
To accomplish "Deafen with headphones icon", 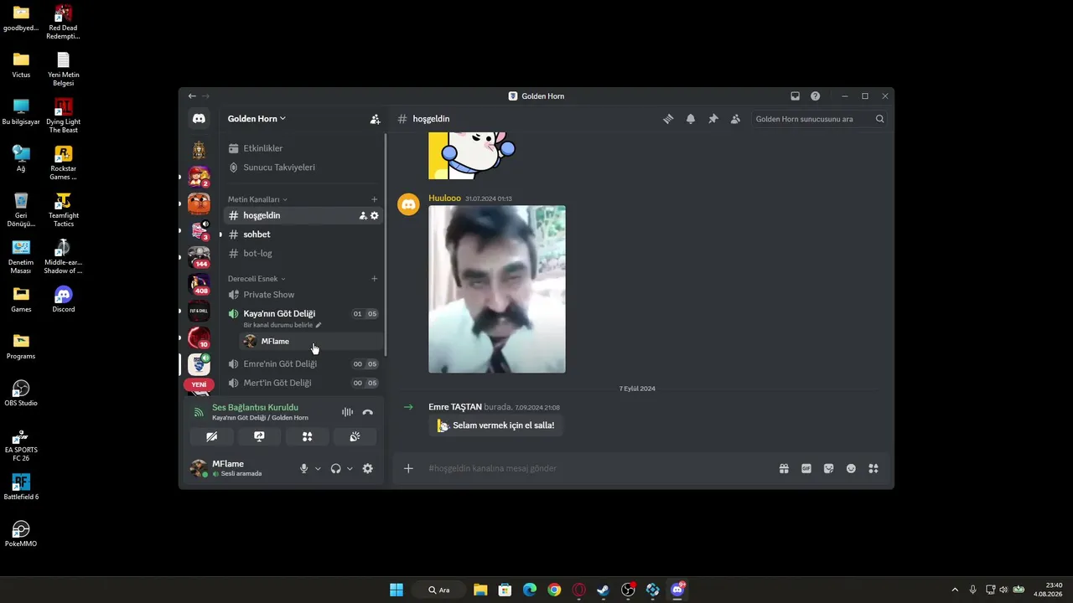I will click(x=335, y=469).
